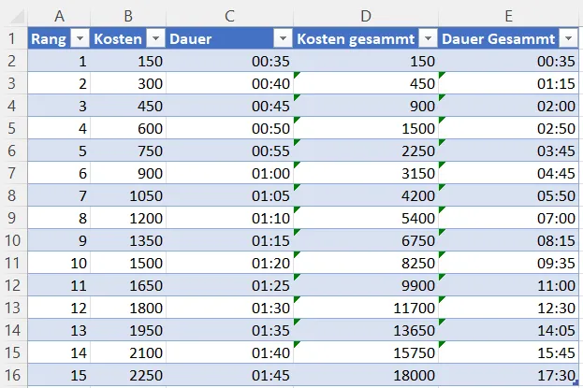The image size is (583, 388).
Task: Select column C header
Action: [x=229, y=15]
